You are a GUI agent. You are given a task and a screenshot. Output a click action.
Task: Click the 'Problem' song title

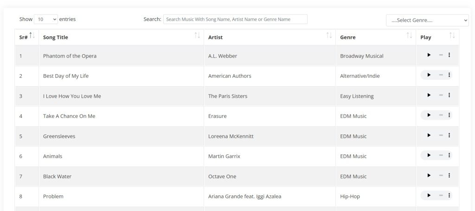pyautogui.click(x=53, y=197)
